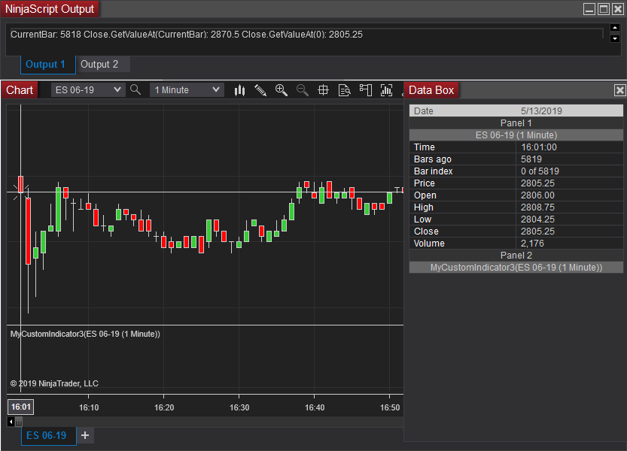627x451 pixels.
Task: Click the zoom out magnifier icon
Action: tap(303, 90)
